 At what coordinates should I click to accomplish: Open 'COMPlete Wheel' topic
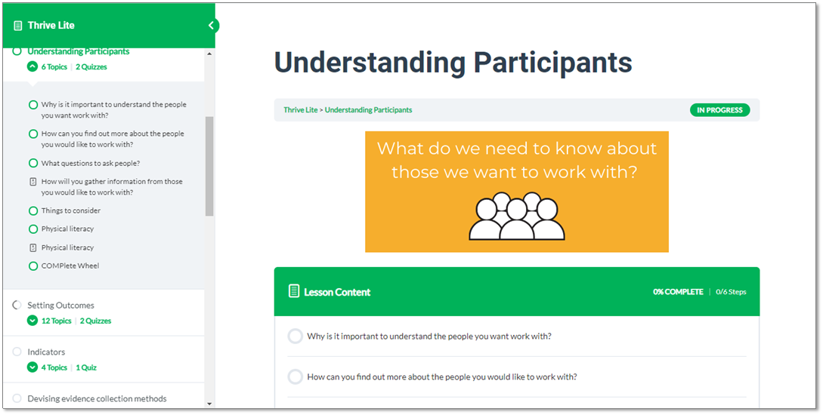(x=70, y=266)
